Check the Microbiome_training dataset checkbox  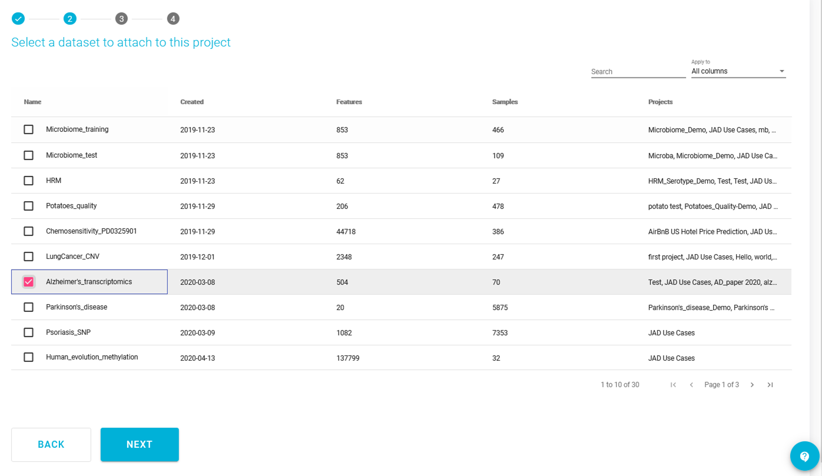(x=28, y=129)
